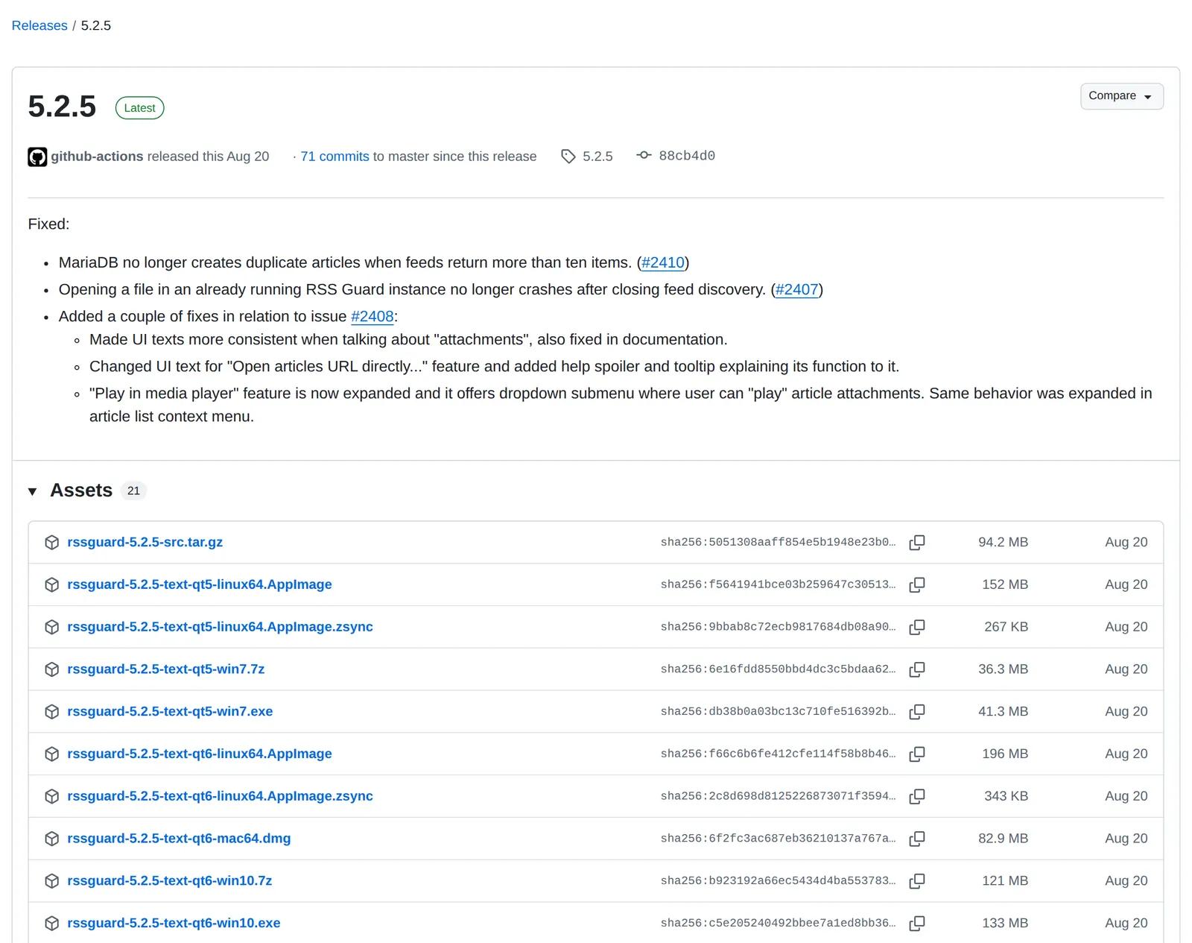This screenshot has height=943, width=1192.
Task: Click package icon of rssguard-5.2.5-src.tar.gz
Action: point(51,543)
